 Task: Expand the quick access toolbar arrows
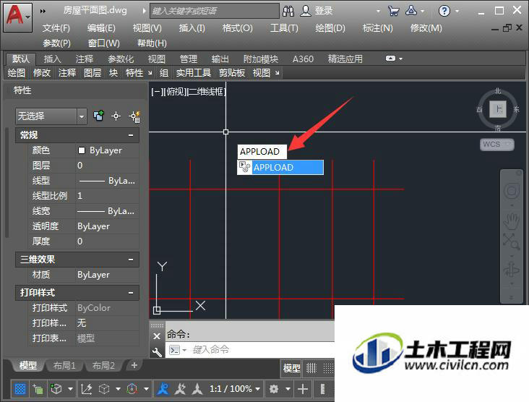[43, 11]
